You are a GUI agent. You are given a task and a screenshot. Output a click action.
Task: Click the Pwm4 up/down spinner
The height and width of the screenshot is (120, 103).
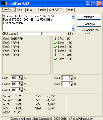(71, 78)
